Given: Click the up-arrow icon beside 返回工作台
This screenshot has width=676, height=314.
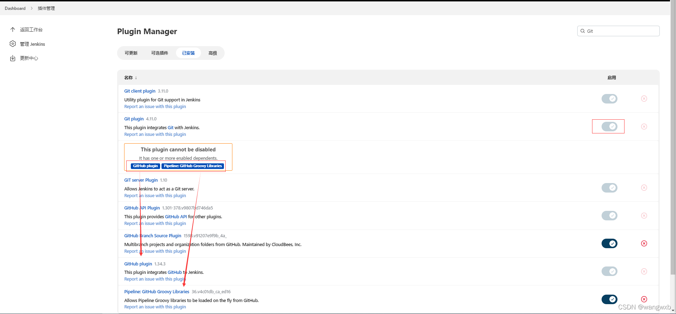Looking at the screenshot, I should [x=13, y=30].
